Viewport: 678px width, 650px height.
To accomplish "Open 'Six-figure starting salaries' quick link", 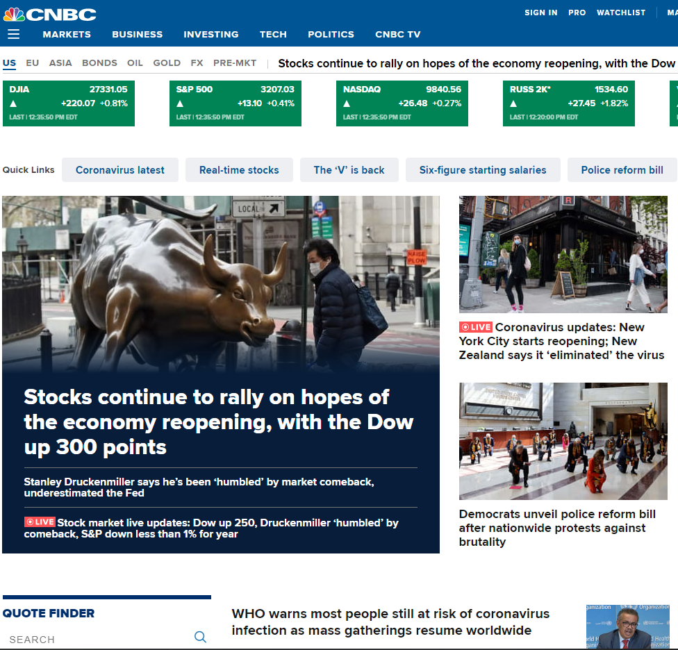I will (x=483, y=170).
